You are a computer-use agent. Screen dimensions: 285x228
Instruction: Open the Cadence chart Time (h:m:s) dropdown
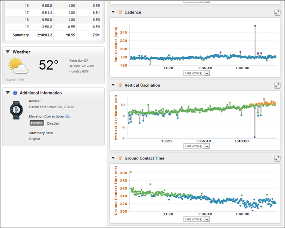click(197, 73)
